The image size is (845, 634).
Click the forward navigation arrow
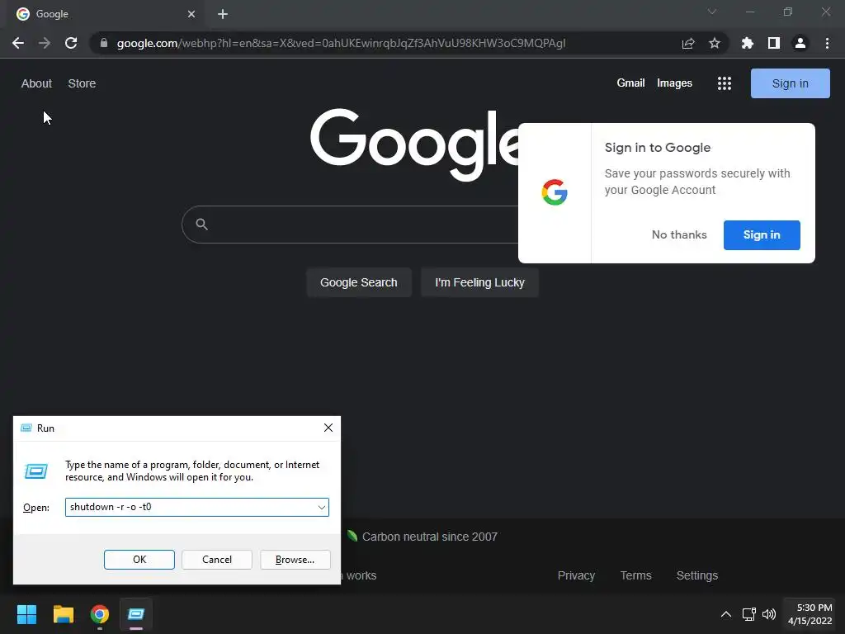pyautogui.click(x=45, y=43)
